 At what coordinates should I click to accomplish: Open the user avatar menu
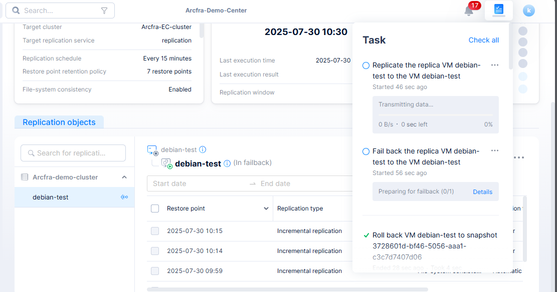click(x=528, y=10)
